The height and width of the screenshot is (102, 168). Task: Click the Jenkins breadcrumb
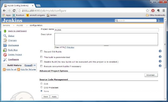coord(6,25)
